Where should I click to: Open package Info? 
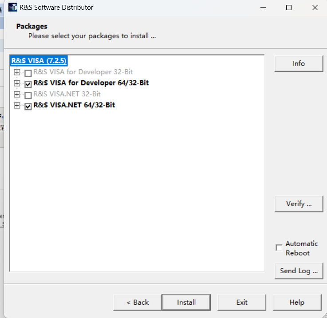pos(299,63)
